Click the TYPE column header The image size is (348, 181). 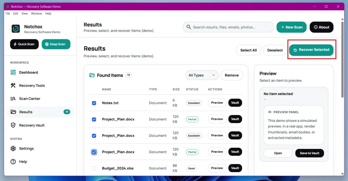(x=153, y=89)
